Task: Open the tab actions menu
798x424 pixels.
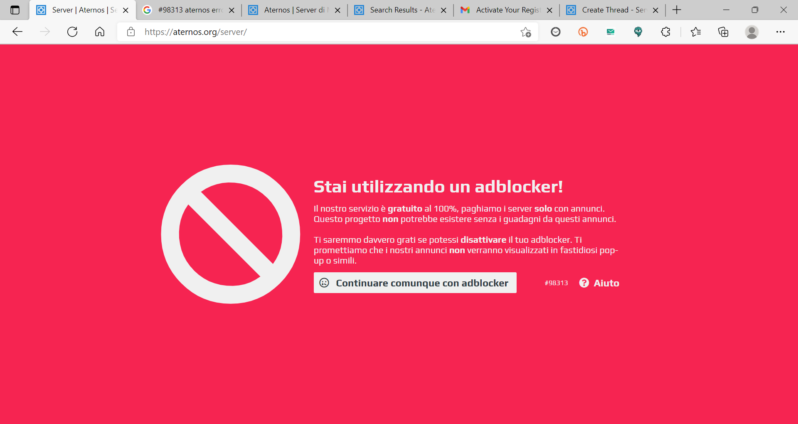Action: tap(15, 10)
